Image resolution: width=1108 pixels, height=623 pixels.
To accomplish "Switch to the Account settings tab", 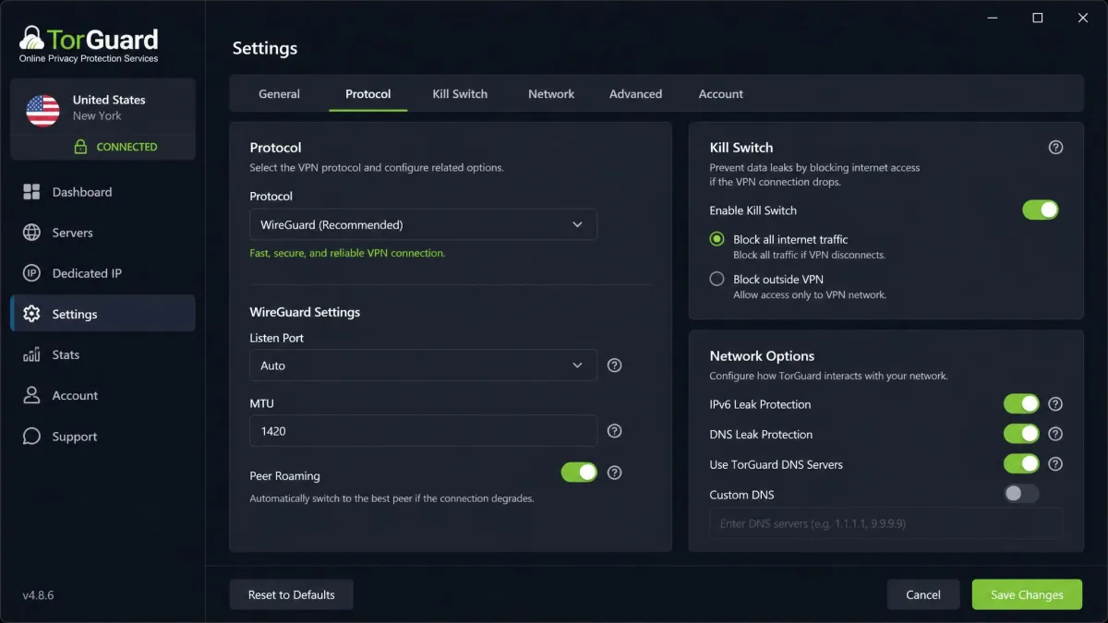I will point(721,94).
